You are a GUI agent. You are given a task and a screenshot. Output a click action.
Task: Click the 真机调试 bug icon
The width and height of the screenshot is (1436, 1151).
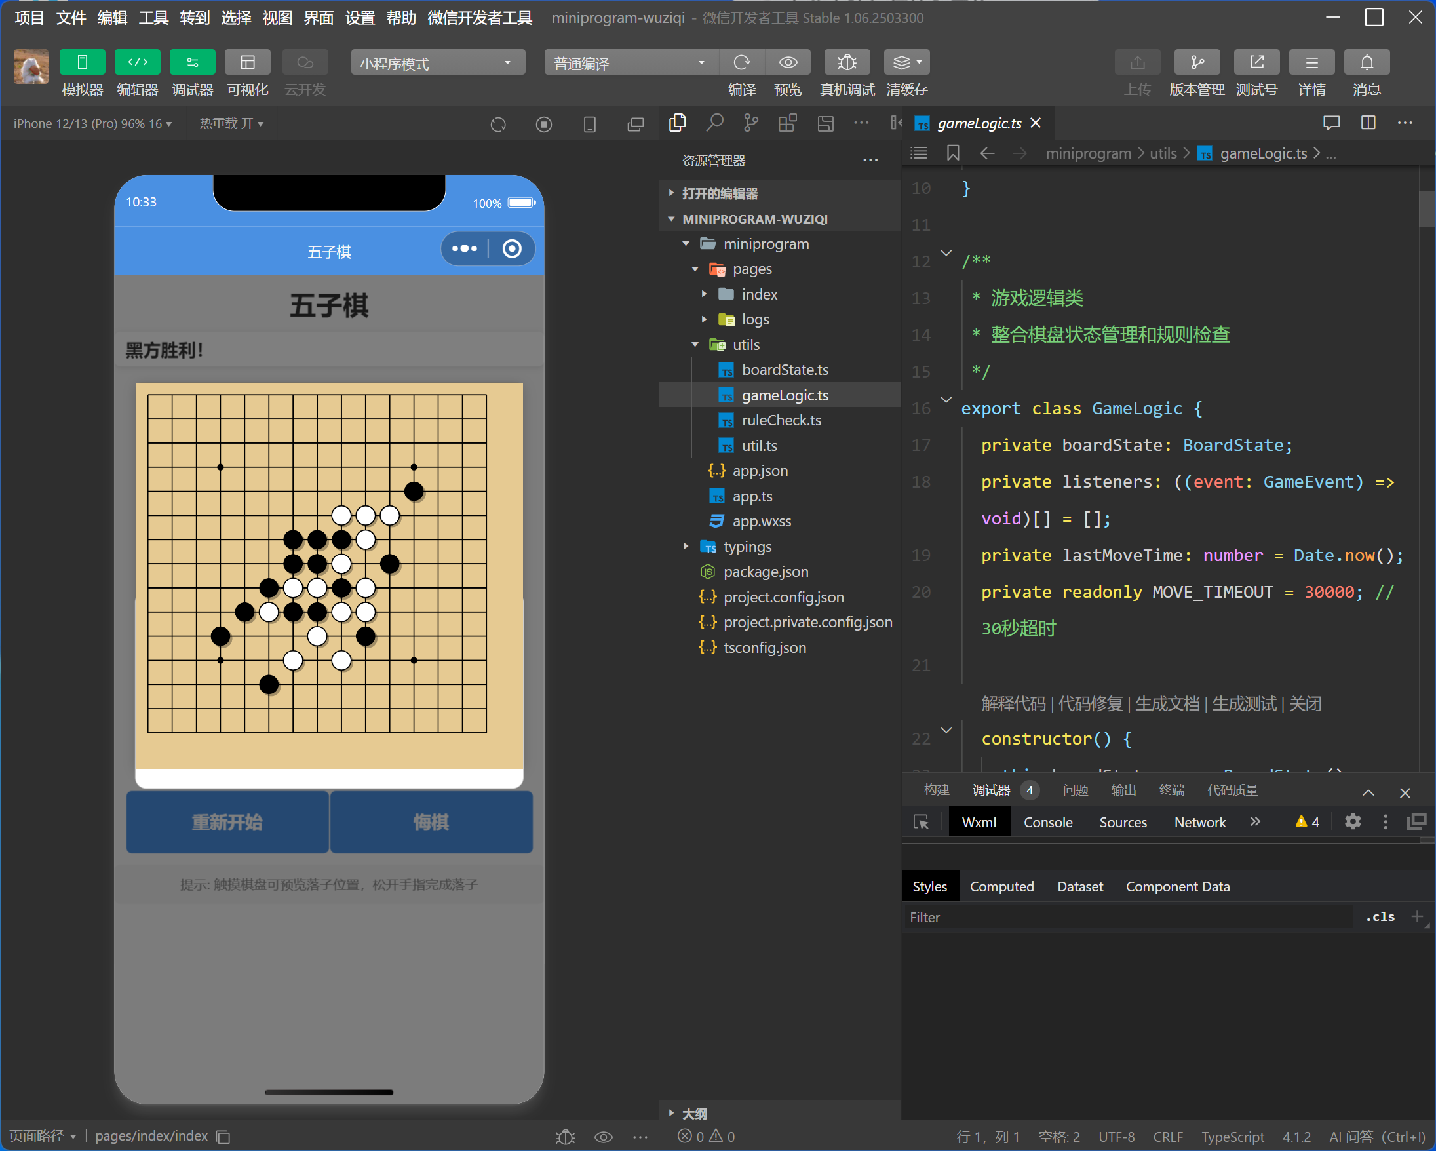846,63
